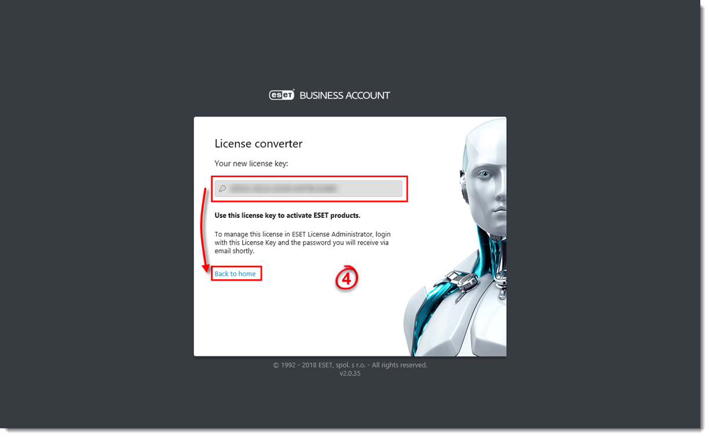Click the bold "Use this license key" instruction
The height and width of the screenshot is (437, 709).
coord(287,215)
